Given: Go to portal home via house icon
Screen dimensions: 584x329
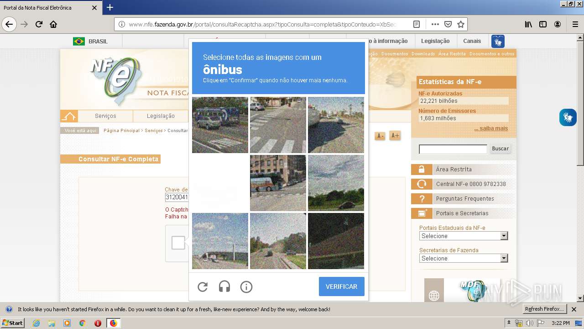Looking at the screenshot, I should [69, 116].
